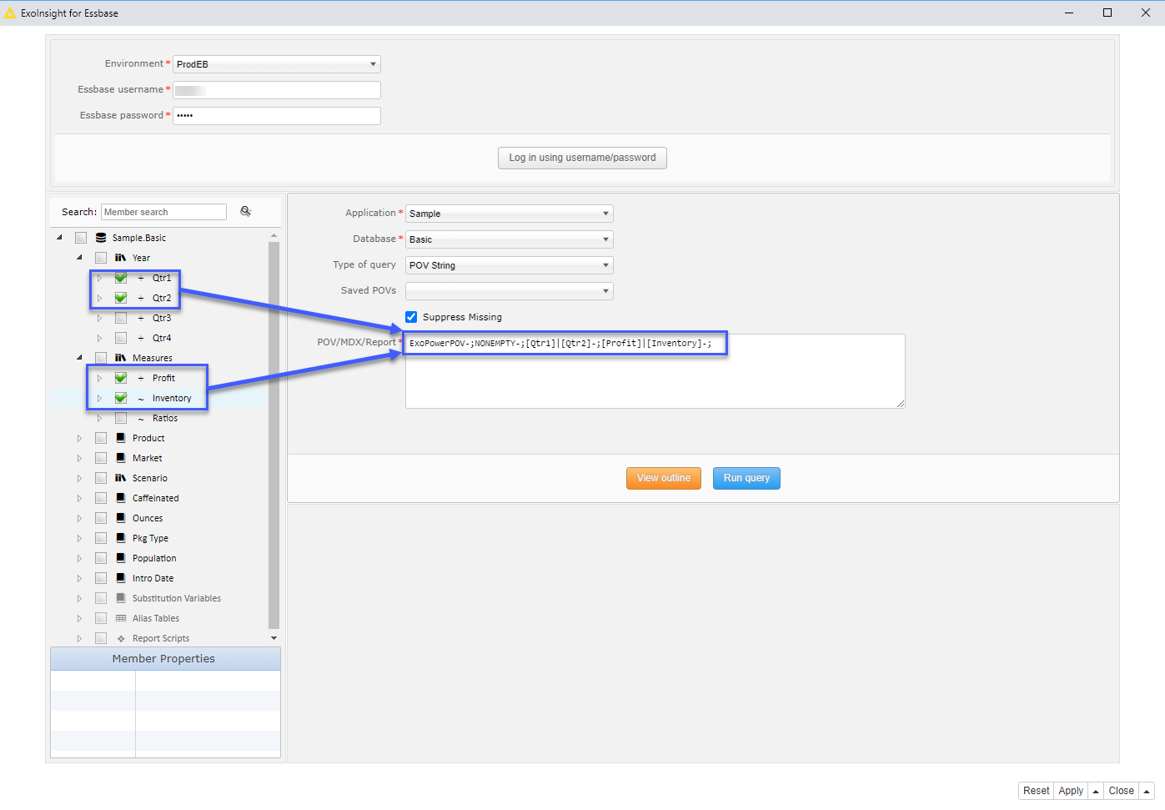Click the outline tree vertical scrollbar
The height and width of the screenshot is (810, 1165).
coord(274,435)
